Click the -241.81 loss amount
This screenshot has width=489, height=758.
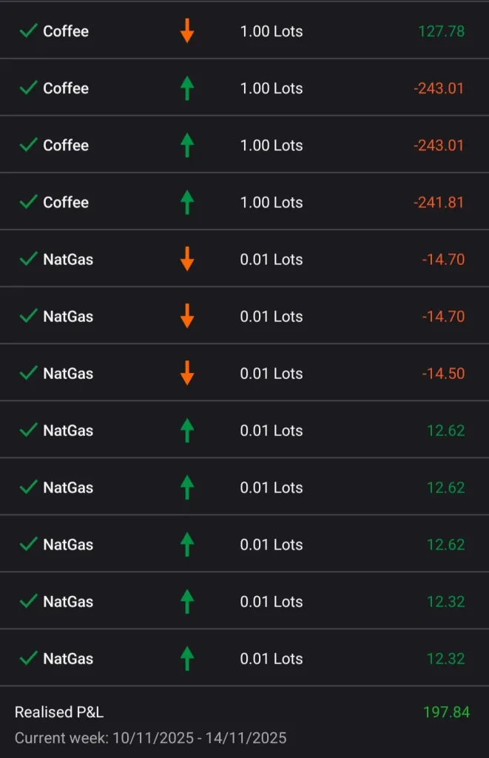[x=439, y=202]
